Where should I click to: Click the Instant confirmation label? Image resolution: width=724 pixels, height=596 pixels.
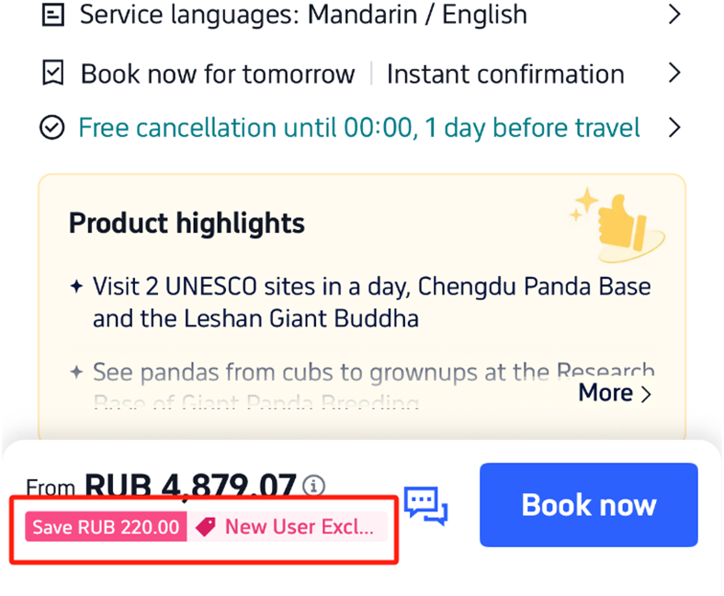point(504,74)
